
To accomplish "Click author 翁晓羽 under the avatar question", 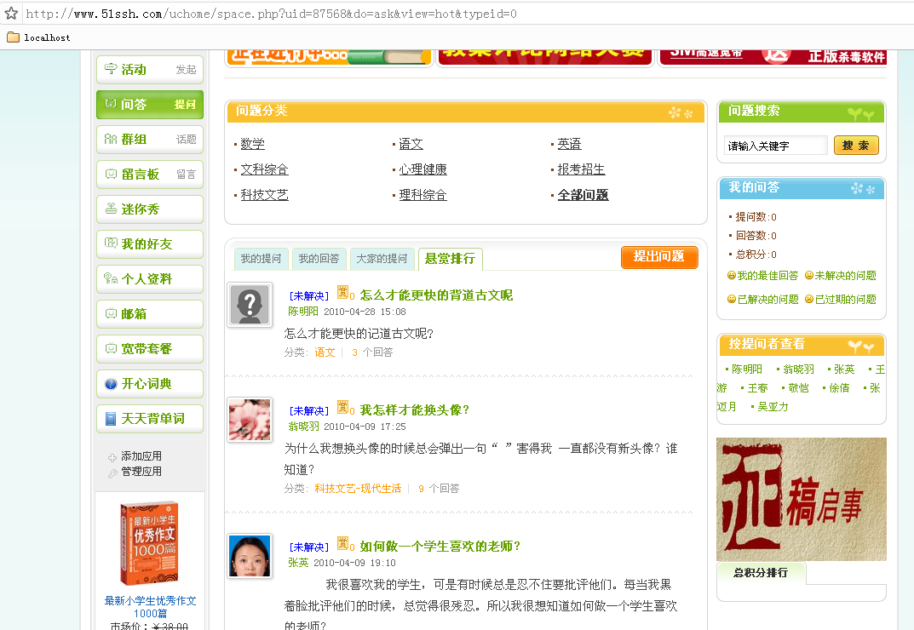I will tap(304, 427).
